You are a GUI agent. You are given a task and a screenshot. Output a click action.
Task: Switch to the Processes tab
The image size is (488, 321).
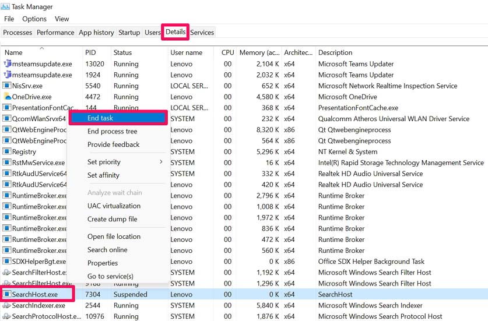tap(17, 33)
